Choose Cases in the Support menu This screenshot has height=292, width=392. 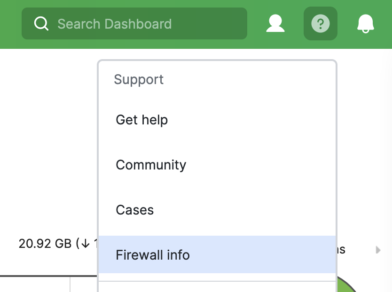coord(134,210)
